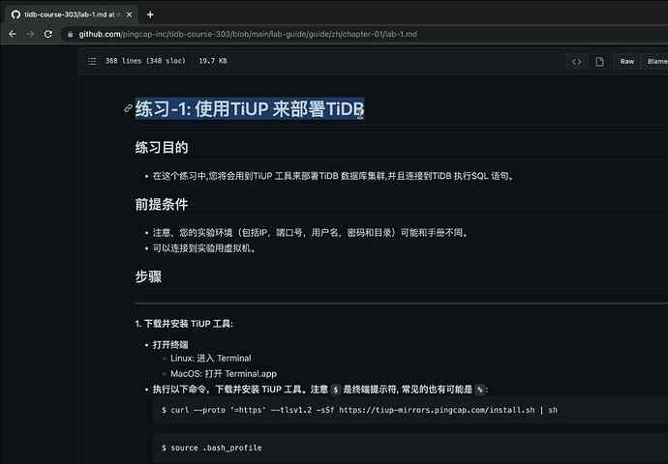Click the lock icon in address bar
This screenshot has width=668, height=464.
[71, 34]
